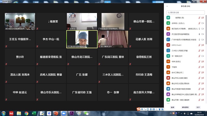Screen dimensions: 207x116
Task: Click 解除静音 unmute button at panel bottom
Action: (185, 107)
